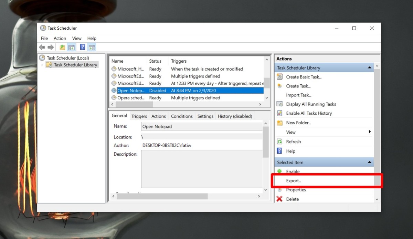The height and width of the screenshot is (239, 413).
Task: Click the back navigation arrow in toolbar
Action: (42, 47)
